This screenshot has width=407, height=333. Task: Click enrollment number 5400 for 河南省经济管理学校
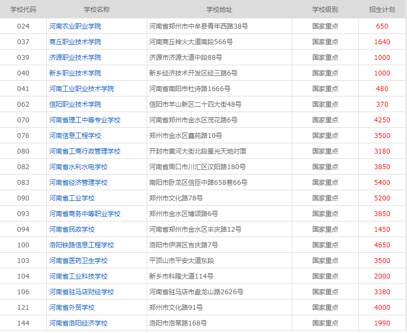[382, 182]
